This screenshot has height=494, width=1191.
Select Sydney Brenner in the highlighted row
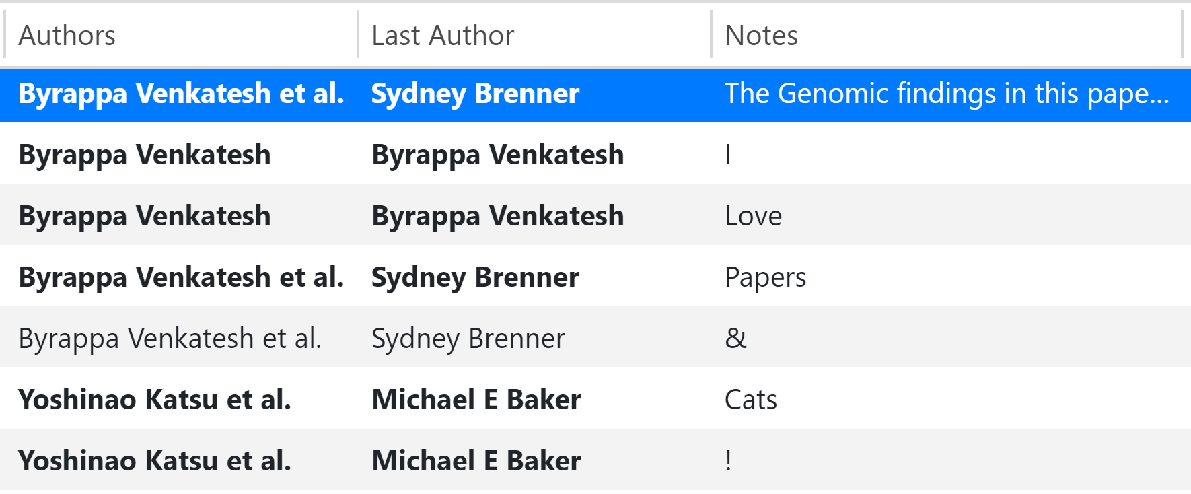click(475, 94)
